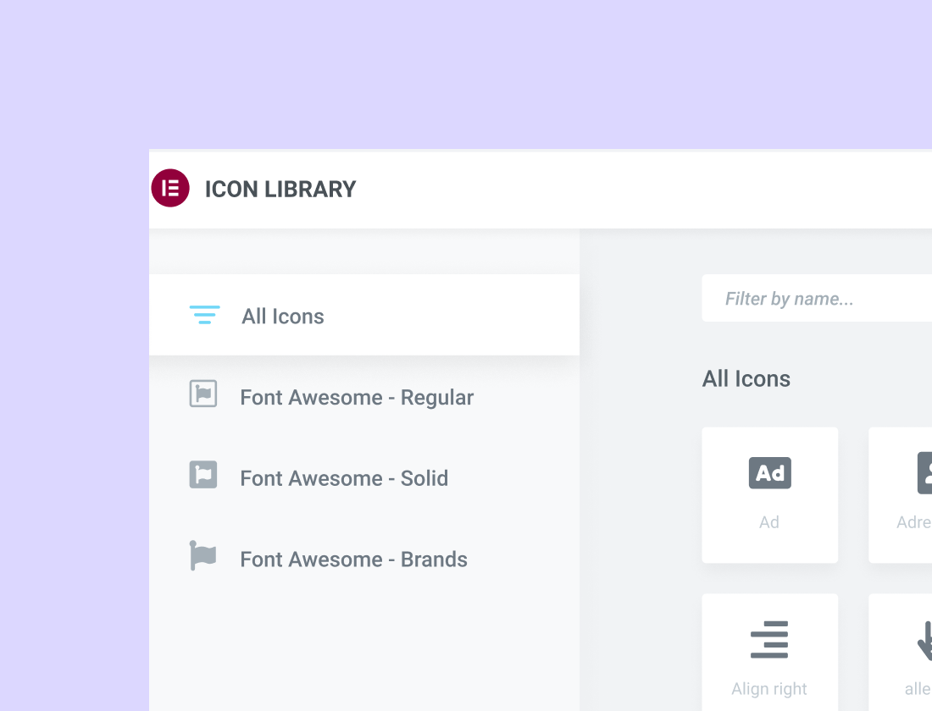Choose the partially visible icon above alle
This screenshot has width=932, height=711.
click(x=924, y=640)
